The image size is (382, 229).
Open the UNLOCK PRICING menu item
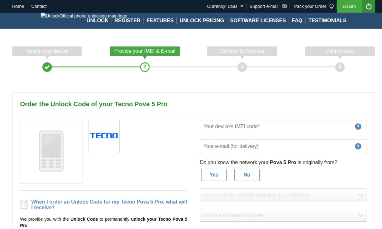coord(202,21)
